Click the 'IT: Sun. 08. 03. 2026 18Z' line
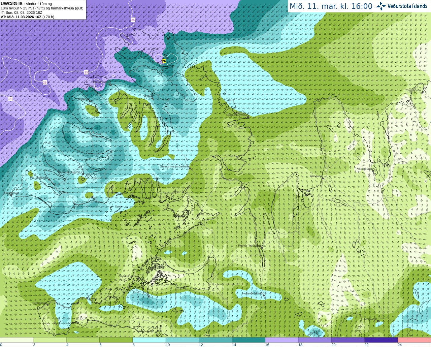Viewport: 431px width, 347px height. (x=22, y=12)
